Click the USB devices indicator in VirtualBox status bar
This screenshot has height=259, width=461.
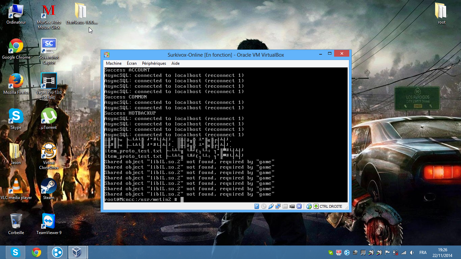pos(271,206)
